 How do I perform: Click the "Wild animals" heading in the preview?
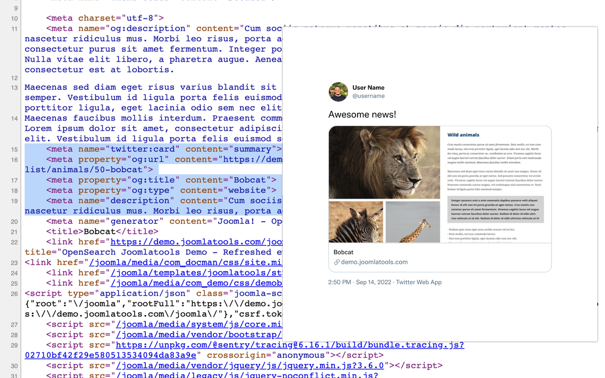tap(463, 135)
